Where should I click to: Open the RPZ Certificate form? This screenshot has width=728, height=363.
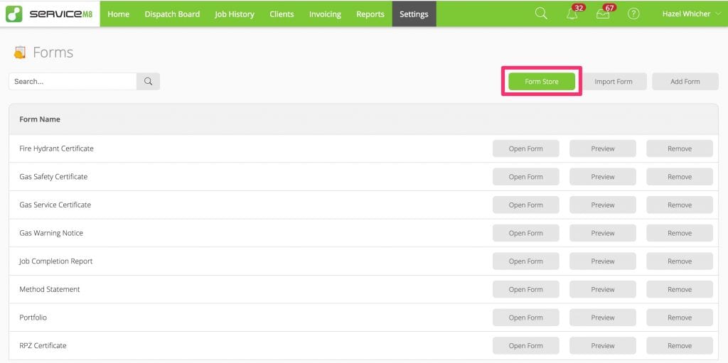pos(525,346)
